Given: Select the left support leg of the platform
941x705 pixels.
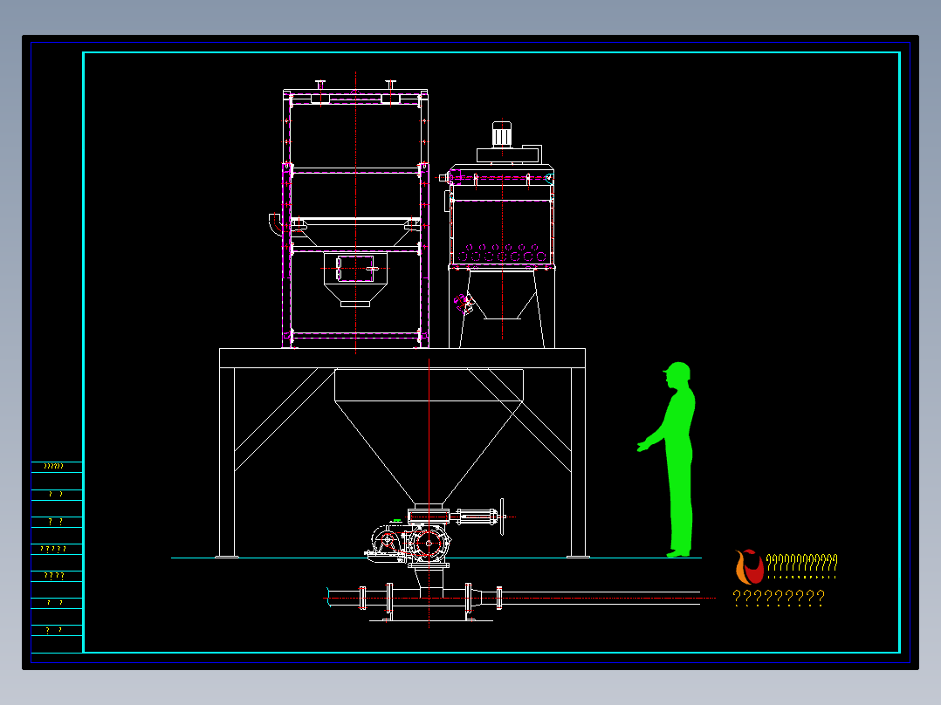Looking at the screenshot, I should (x=227, y=462).
